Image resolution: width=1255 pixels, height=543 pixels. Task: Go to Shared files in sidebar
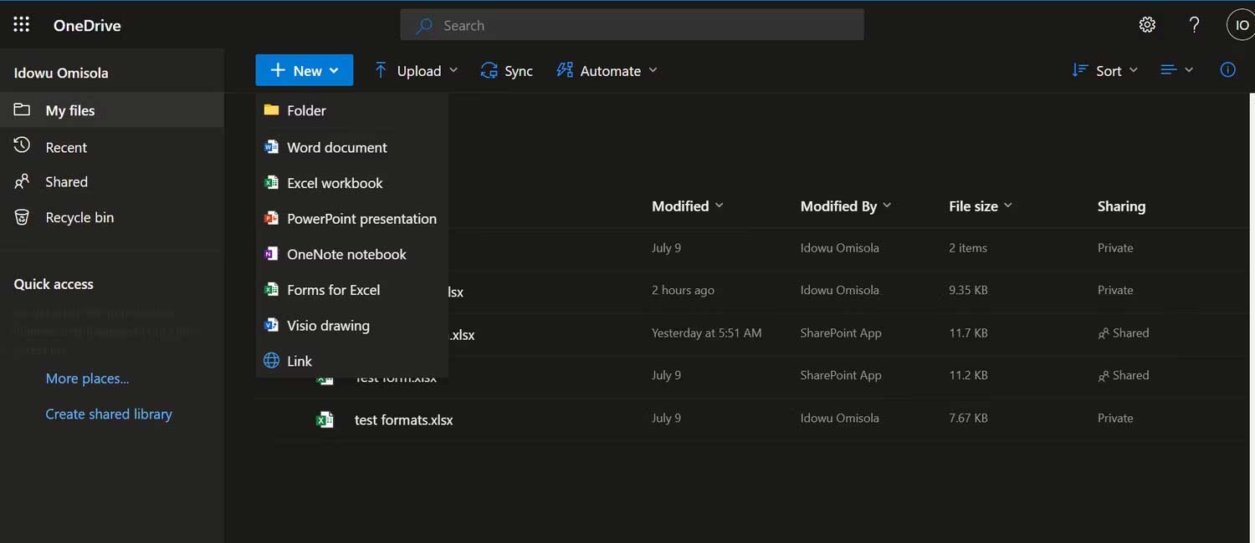[x=66, y=182]
